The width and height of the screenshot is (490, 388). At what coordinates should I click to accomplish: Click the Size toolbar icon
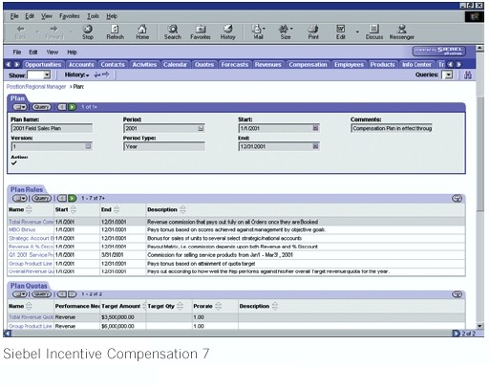tap(284, 29)
